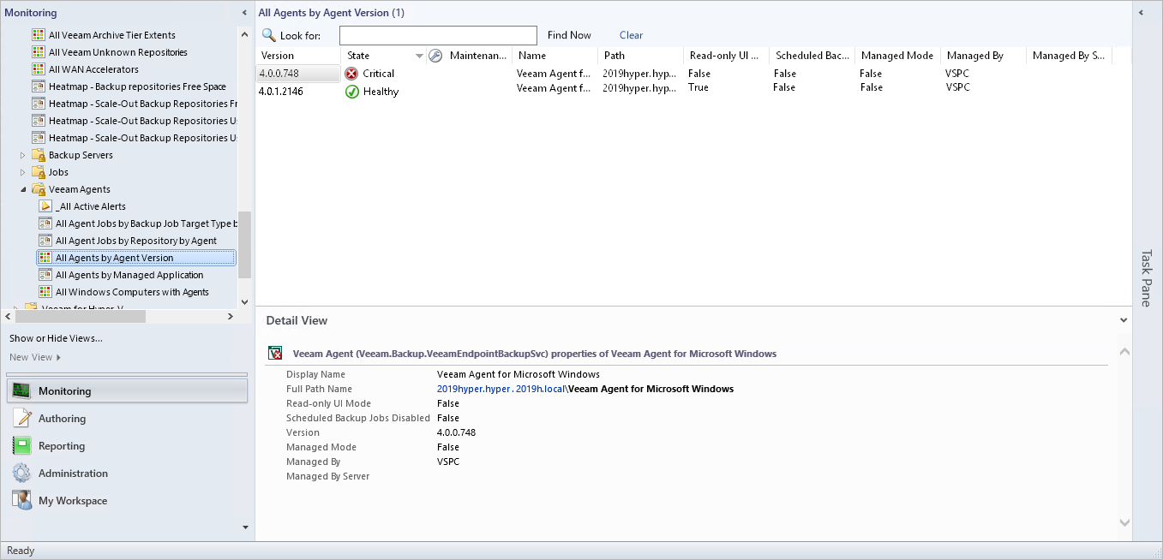Image resolution: width=1163 pixels, height=560 pixels.
Task: Click the Veeam Agents folder icon
Action: (x=38, y=189)
